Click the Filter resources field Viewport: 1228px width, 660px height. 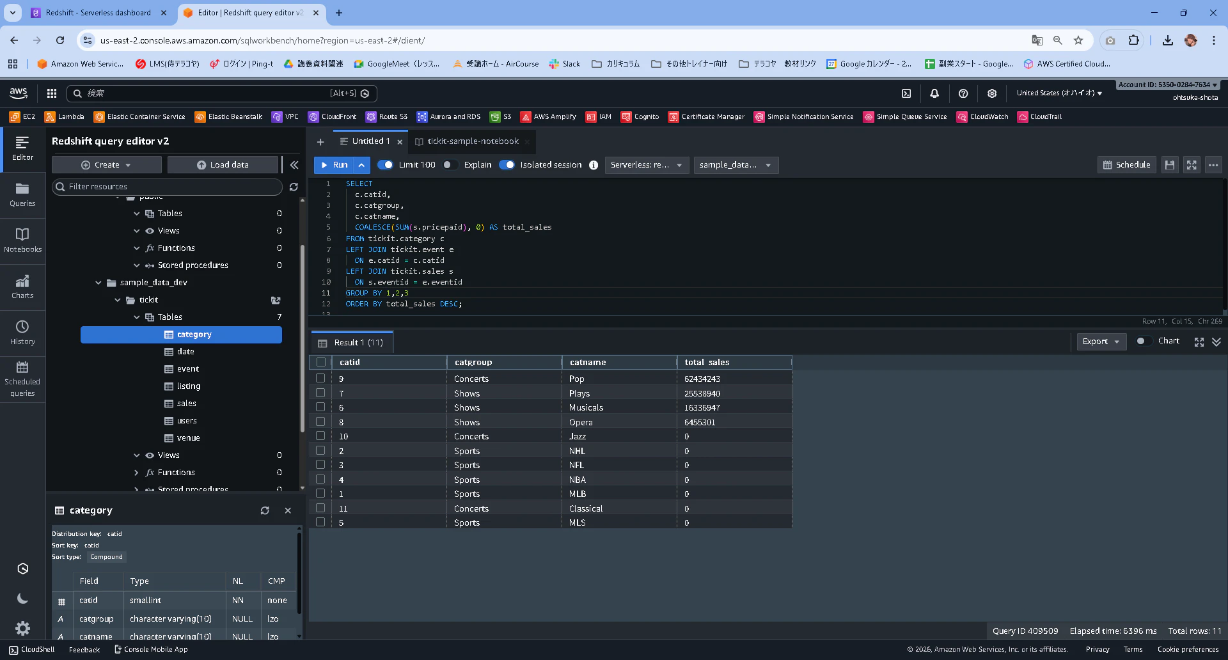167,187
